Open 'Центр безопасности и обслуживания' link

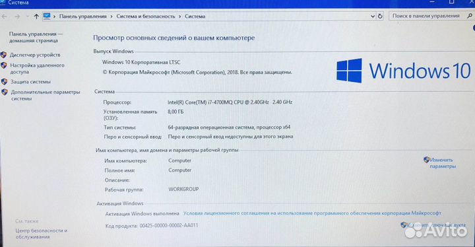pos(42,234)
